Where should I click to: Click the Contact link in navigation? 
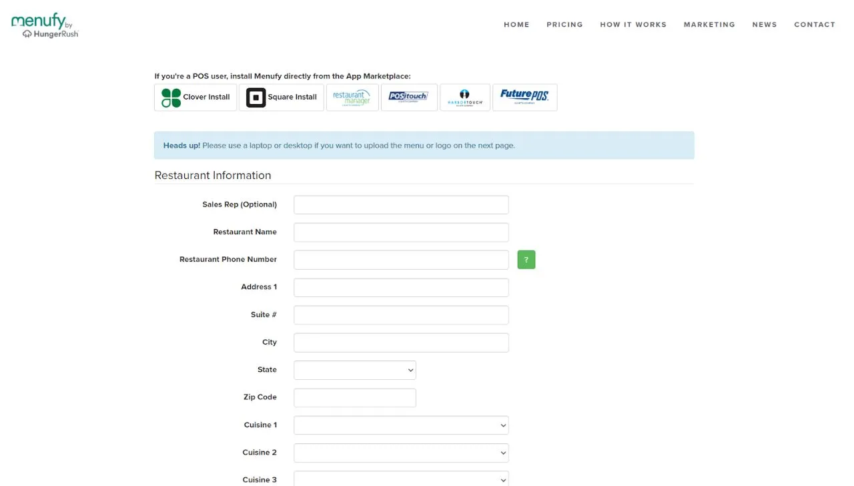815,25
